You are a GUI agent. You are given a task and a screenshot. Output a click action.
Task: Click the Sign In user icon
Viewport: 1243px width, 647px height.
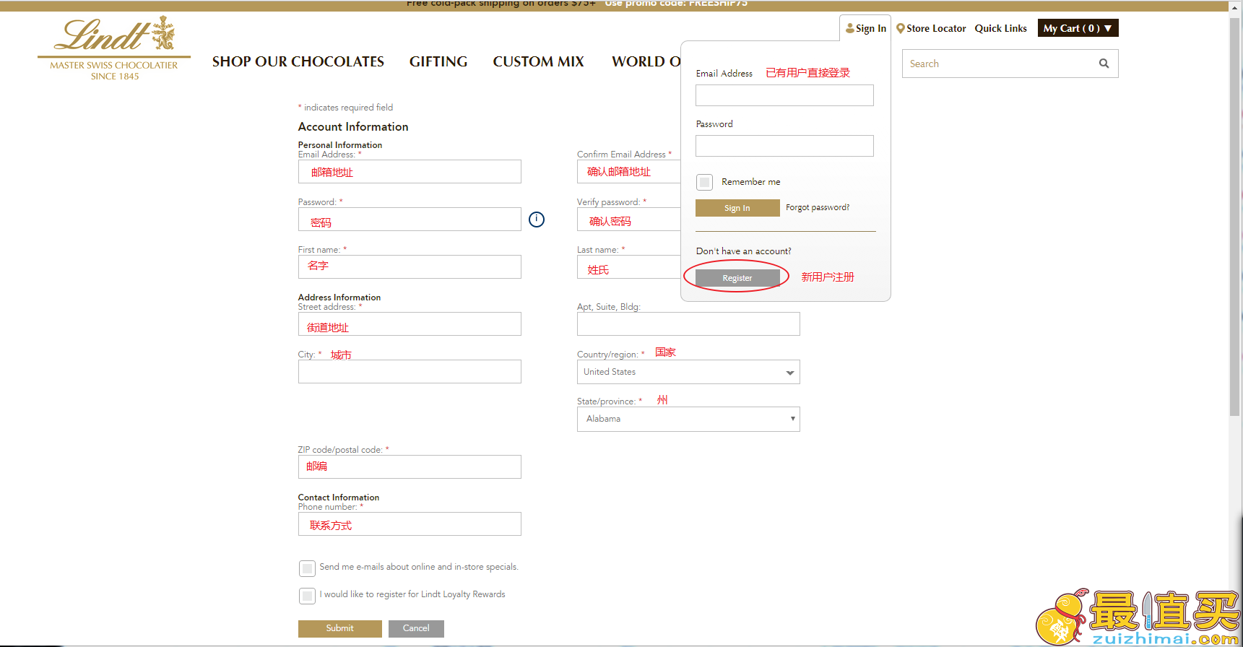pos(850,28)
